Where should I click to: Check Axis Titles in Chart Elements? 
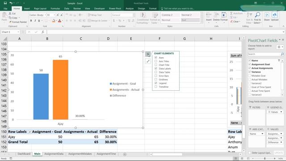point(156,61)
